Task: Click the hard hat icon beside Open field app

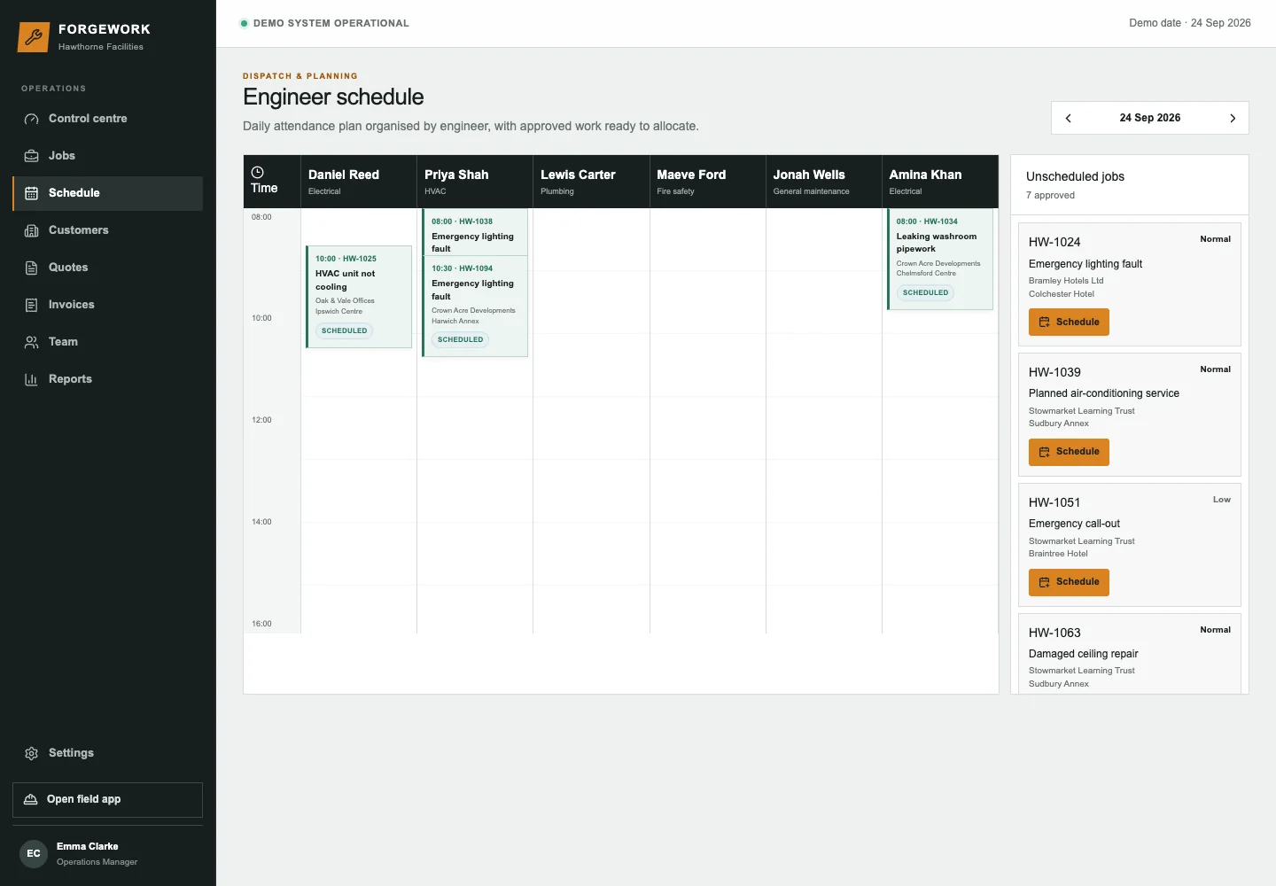Action: tap(30, 799)
